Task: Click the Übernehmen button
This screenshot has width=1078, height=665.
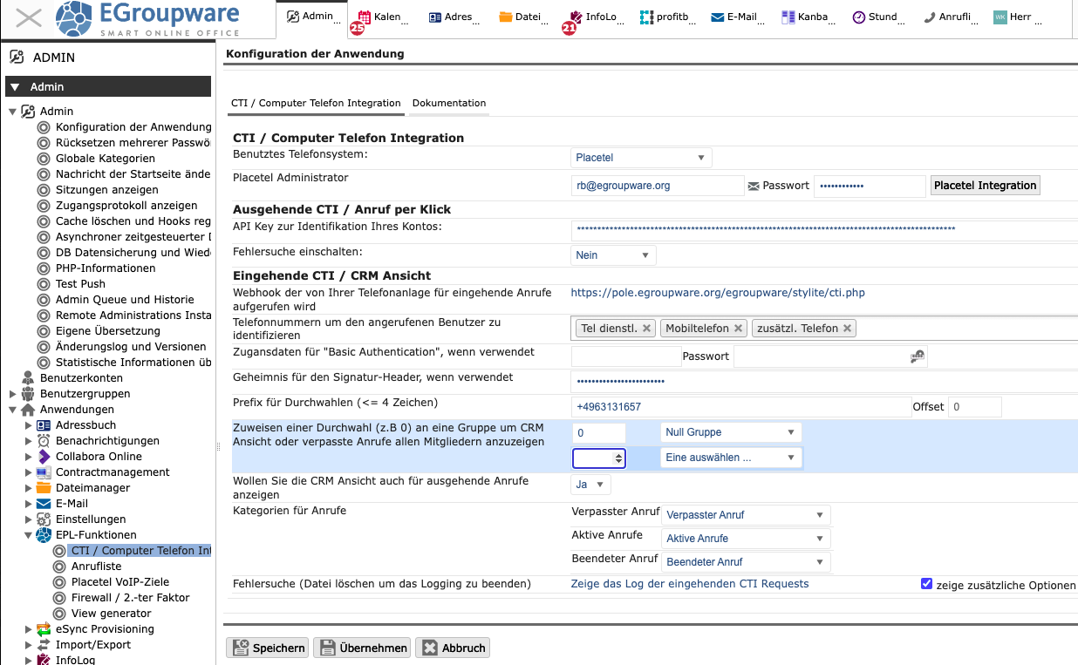Action: [363, 648]
